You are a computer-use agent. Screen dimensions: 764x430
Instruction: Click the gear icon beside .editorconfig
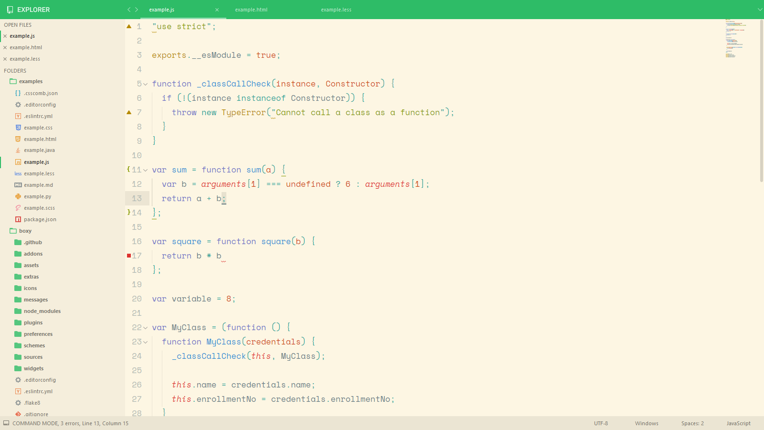[18, 105]
